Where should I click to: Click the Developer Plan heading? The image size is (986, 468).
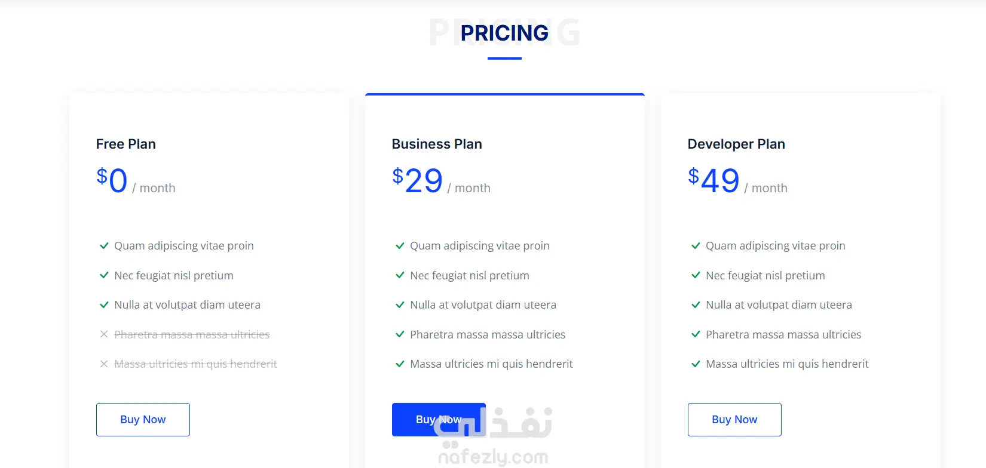coord(736,144)
